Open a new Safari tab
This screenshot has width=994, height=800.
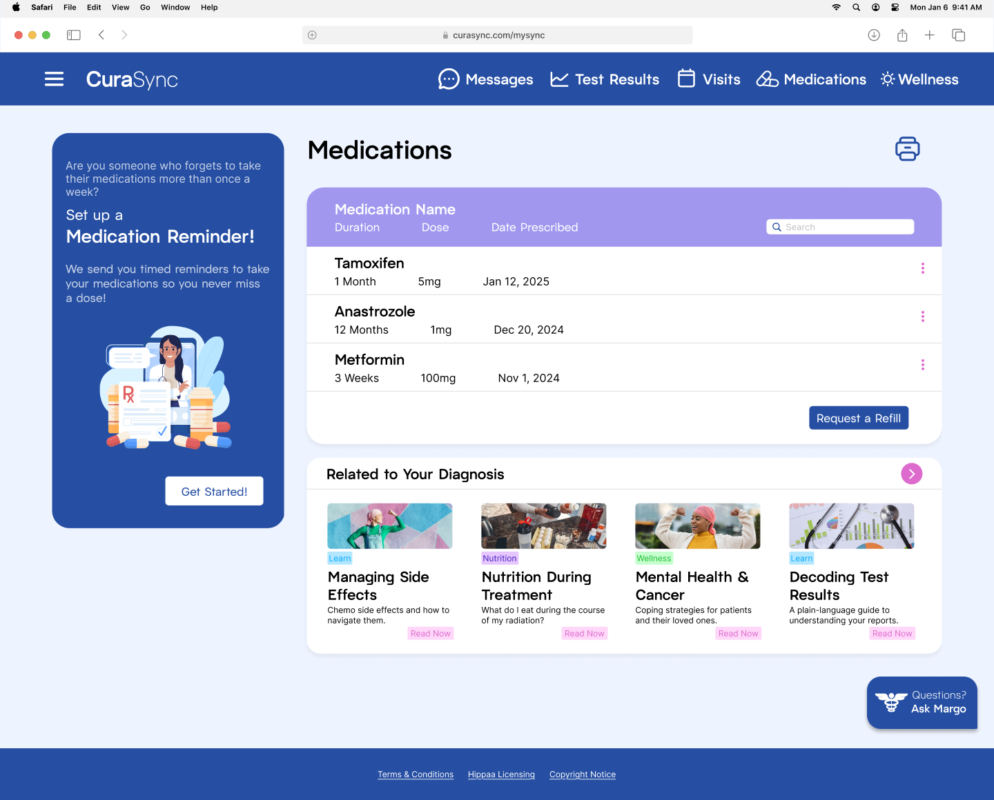tap(930, 35)
